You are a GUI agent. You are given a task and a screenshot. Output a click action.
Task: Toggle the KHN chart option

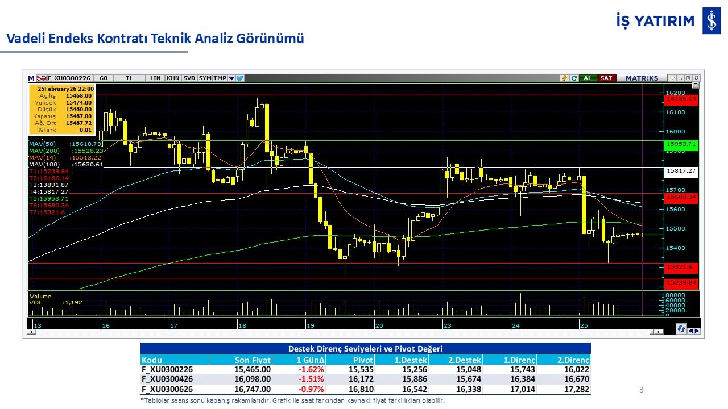[173, 78]
